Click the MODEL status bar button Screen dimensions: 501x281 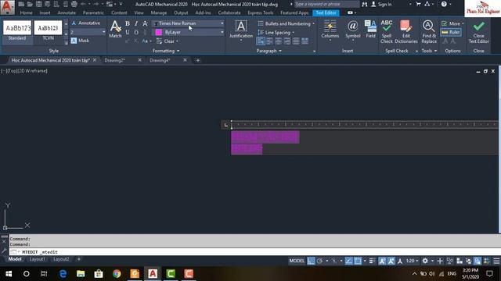pos(297,261)
